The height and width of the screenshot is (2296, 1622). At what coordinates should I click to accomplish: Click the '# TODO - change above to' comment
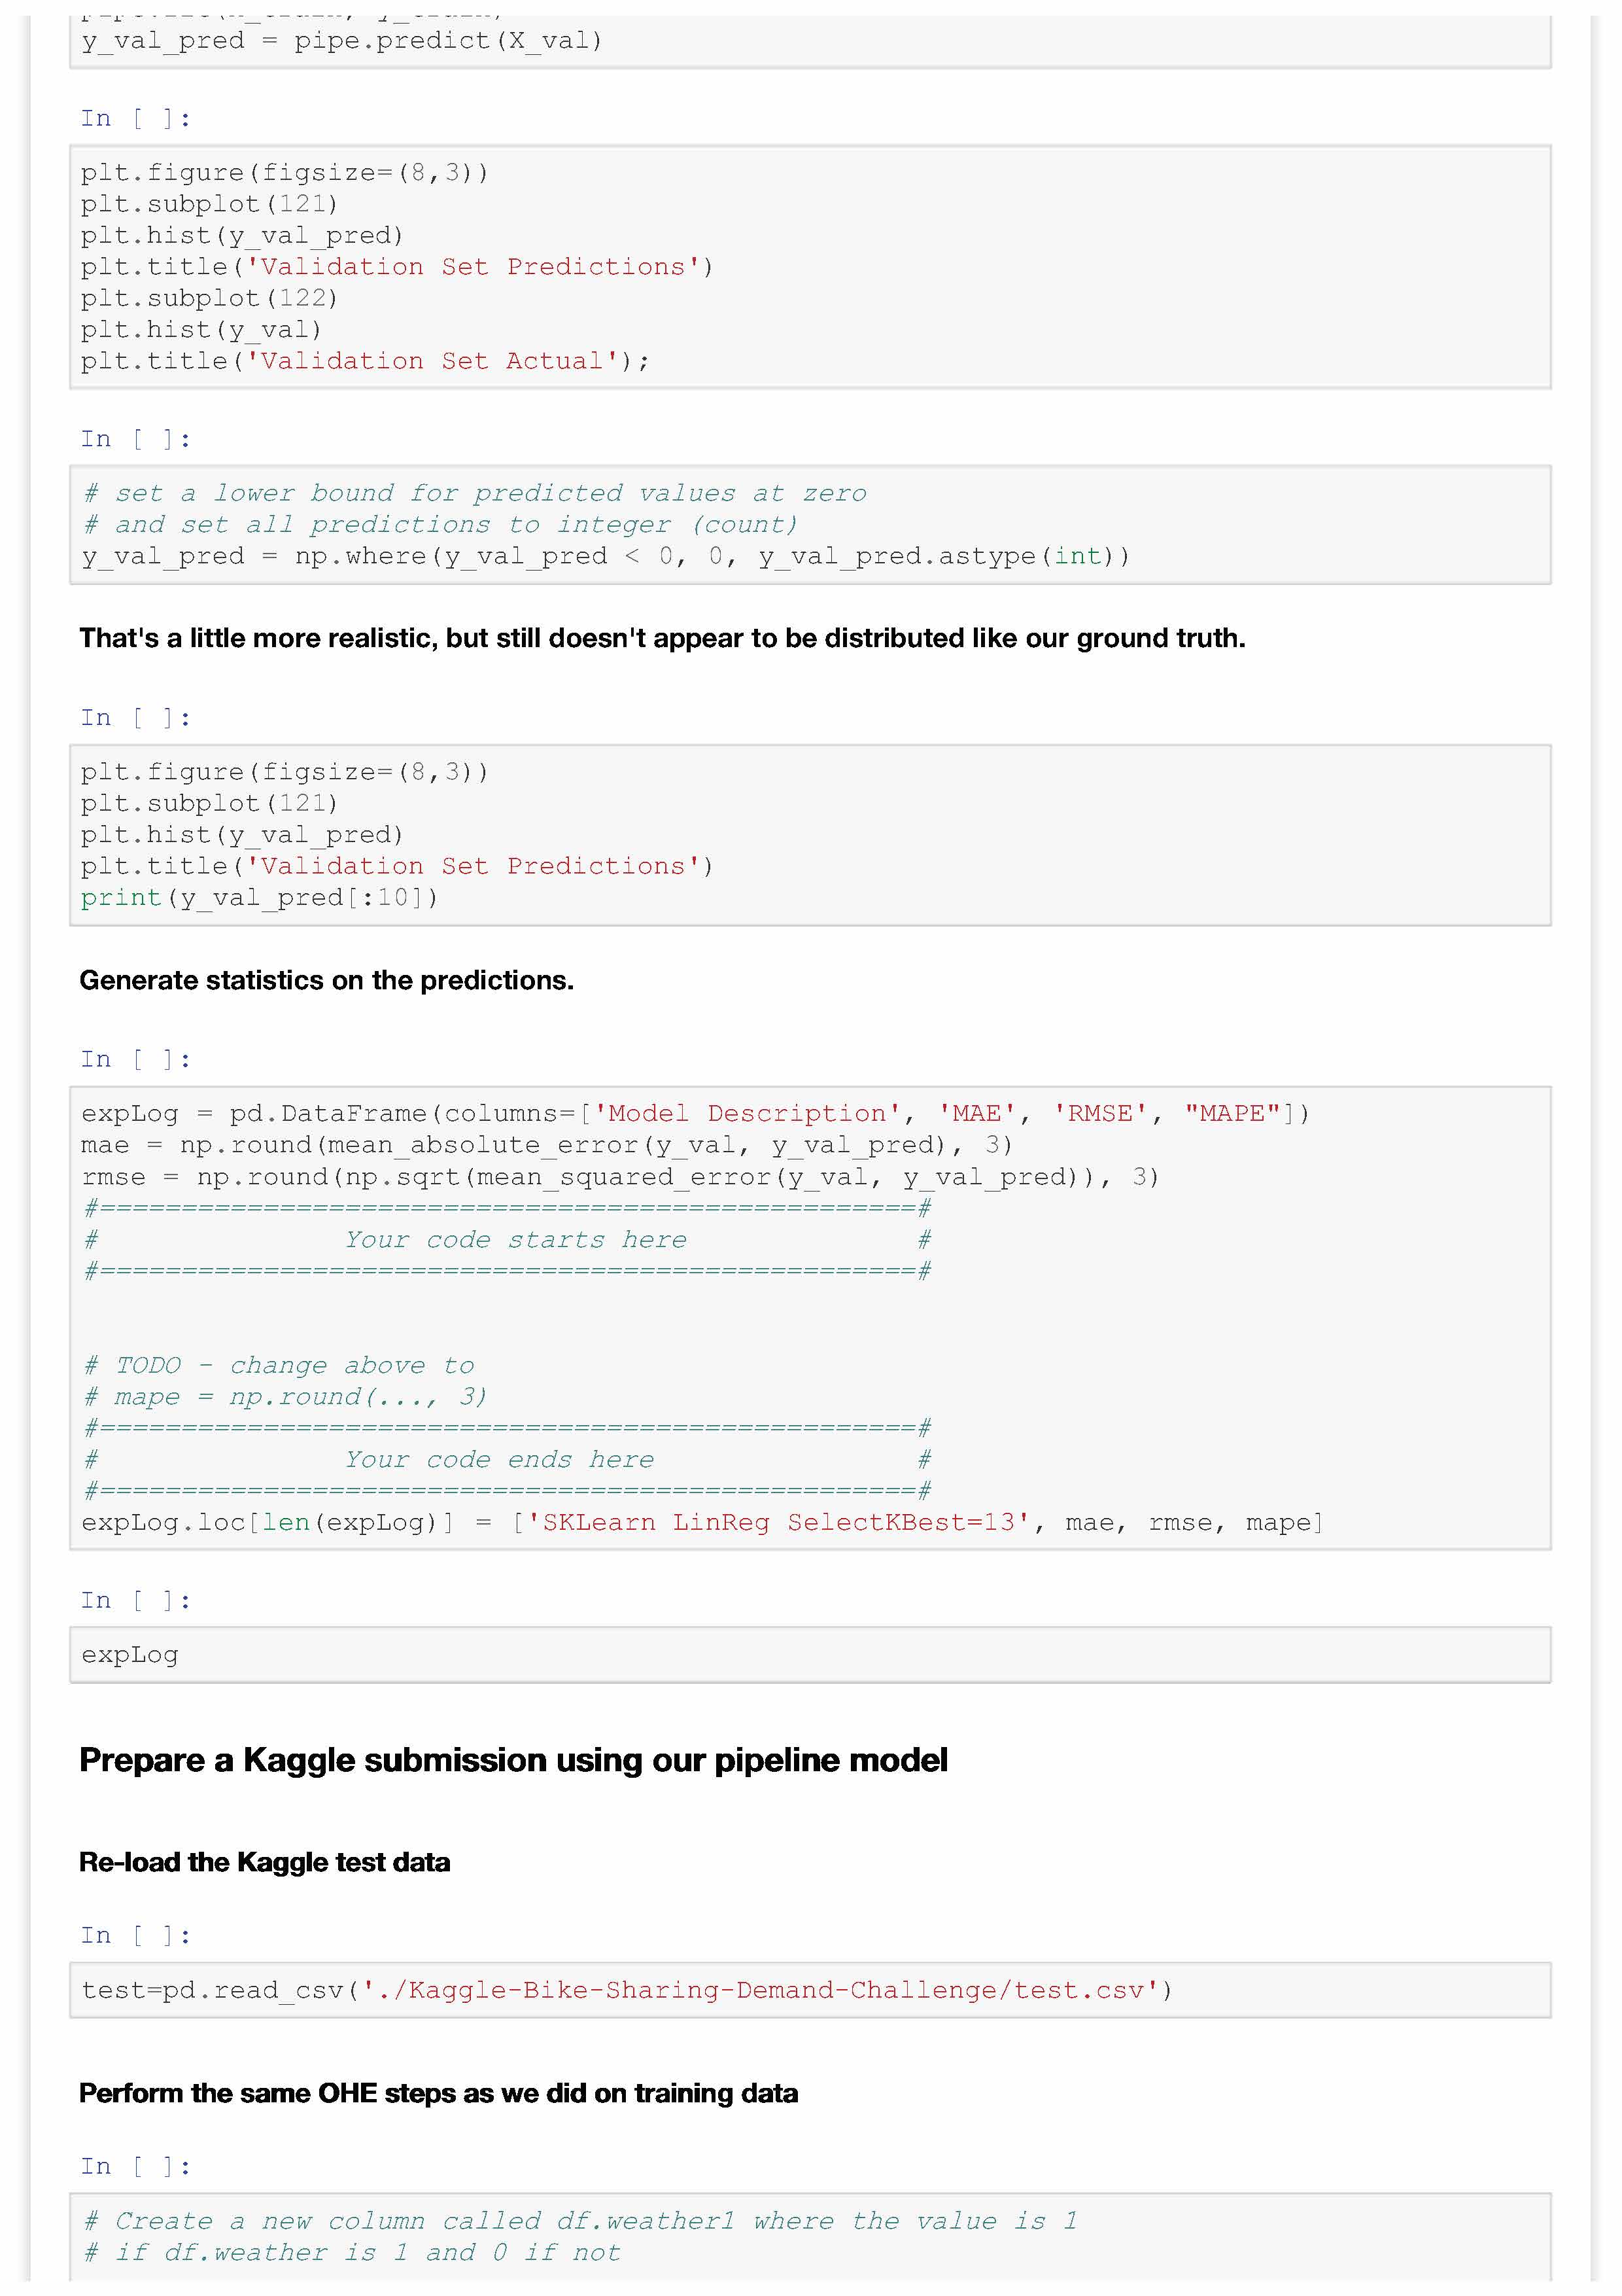click(279, 1365)
